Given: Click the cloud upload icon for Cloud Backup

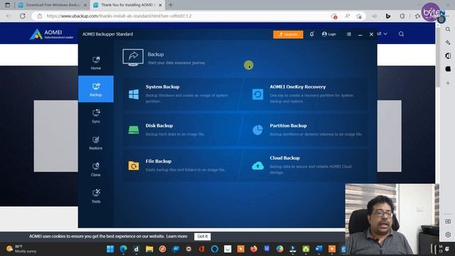Looking at the screenshot, I should (257, 166).
